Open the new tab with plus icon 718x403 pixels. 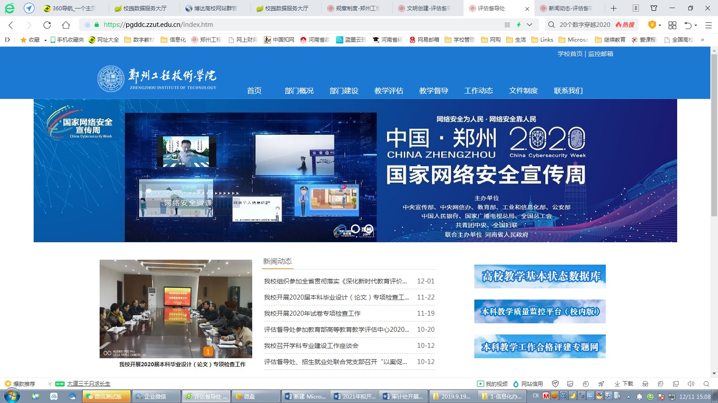click(x=613, y=8)
